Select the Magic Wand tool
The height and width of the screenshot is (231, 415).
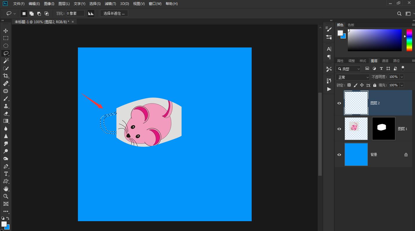click(x=6, y=61)
